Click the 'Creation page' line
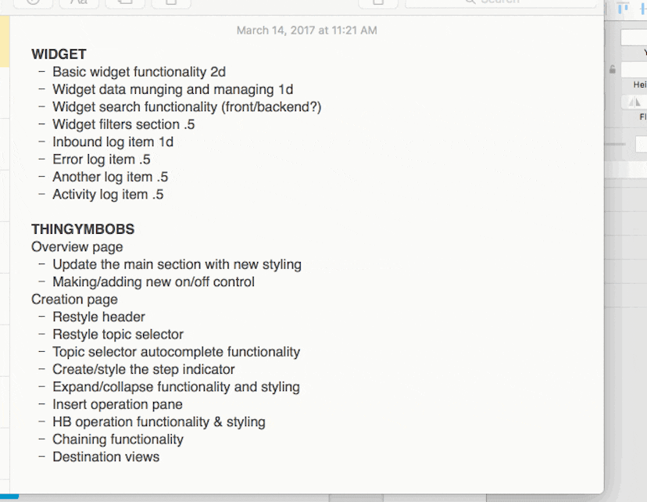The height and width of the screenshot is (502, 647). click(74, 299)
